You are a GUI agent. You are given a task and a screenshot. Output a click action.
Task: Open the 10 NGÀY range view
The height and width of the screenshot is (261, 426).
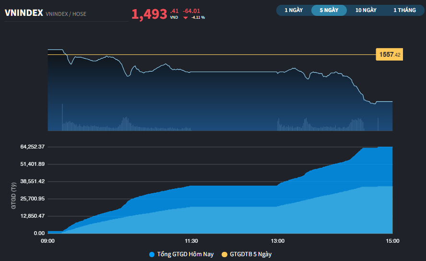(366, 10)
